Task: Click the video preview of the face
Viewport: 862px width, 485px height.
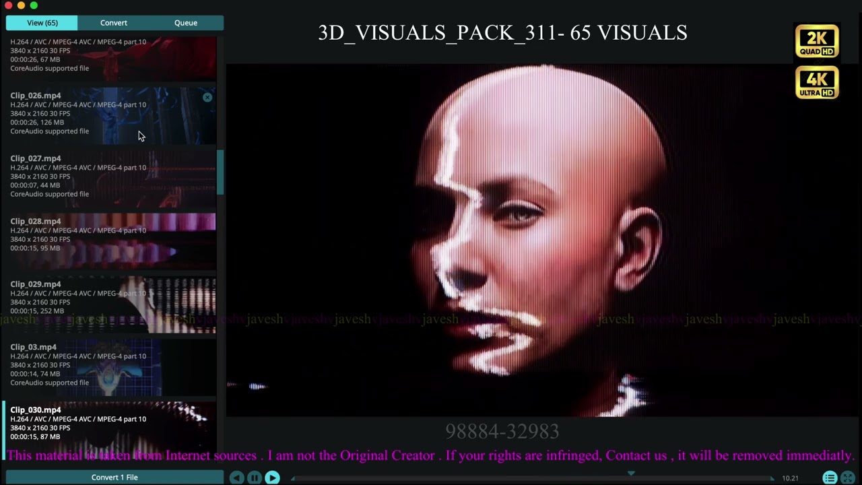Action: (x=543, y=240)
